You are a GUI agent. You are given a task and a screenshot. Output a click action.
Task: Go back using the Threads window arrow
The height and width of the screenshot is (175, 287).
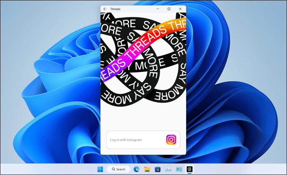click(105, 9)
